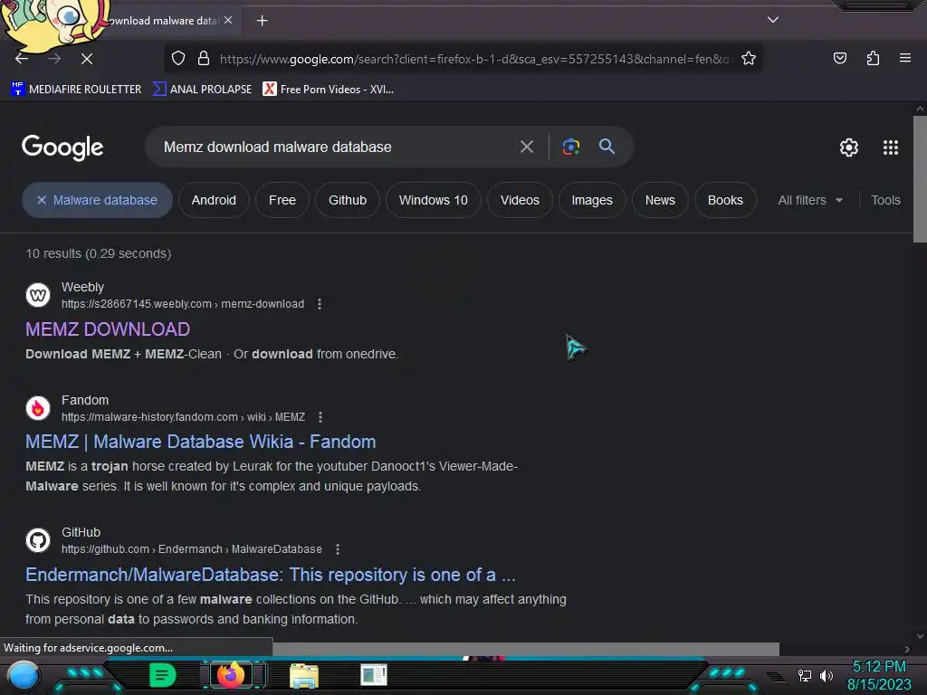Open search Tools options

(x=885, y=200)
